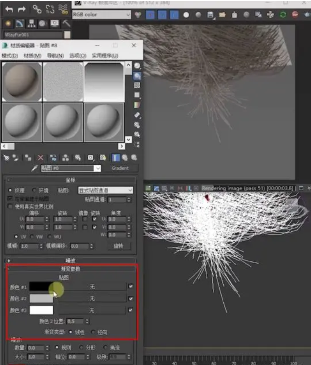Open the 模式(D) menu
Image resolution: width=311 pixels, height=365 pixels.
(10, 56)
